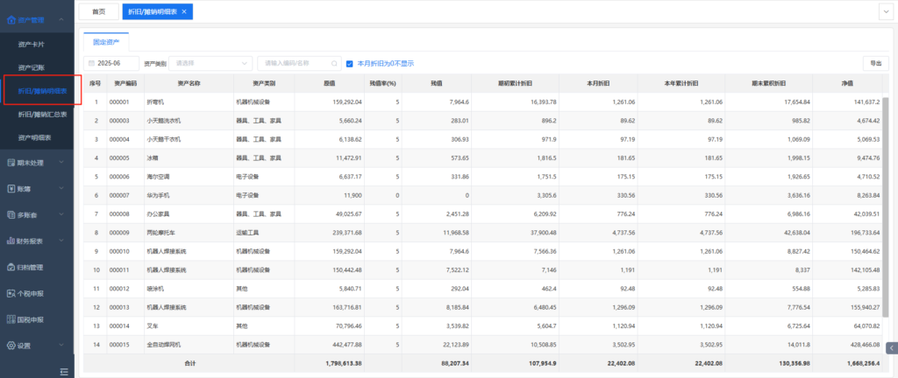Image resolution: width=898 pixels, height=378 pixels.
Task: Click the 归档管理 archive icon
Action: (11, 267)
